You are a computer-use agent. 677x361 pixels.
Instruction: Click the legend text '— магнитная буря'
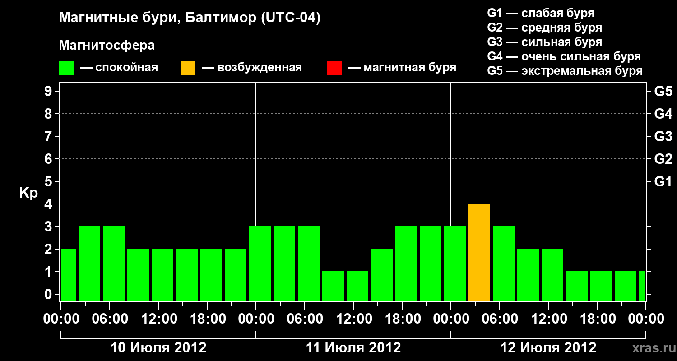[x=402, y=68]
